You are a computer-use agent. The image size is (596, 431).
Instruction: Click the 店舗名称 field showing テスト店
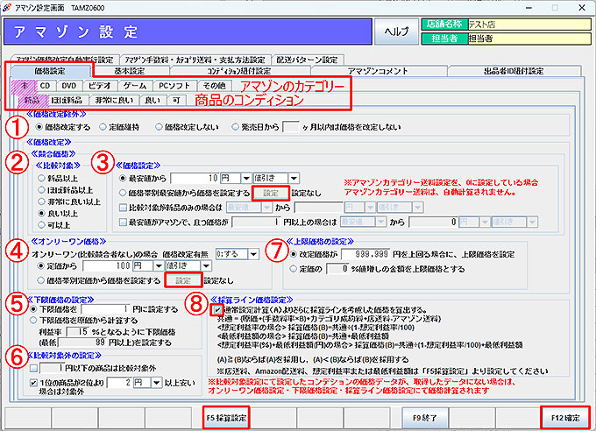[x=529, y=25]
